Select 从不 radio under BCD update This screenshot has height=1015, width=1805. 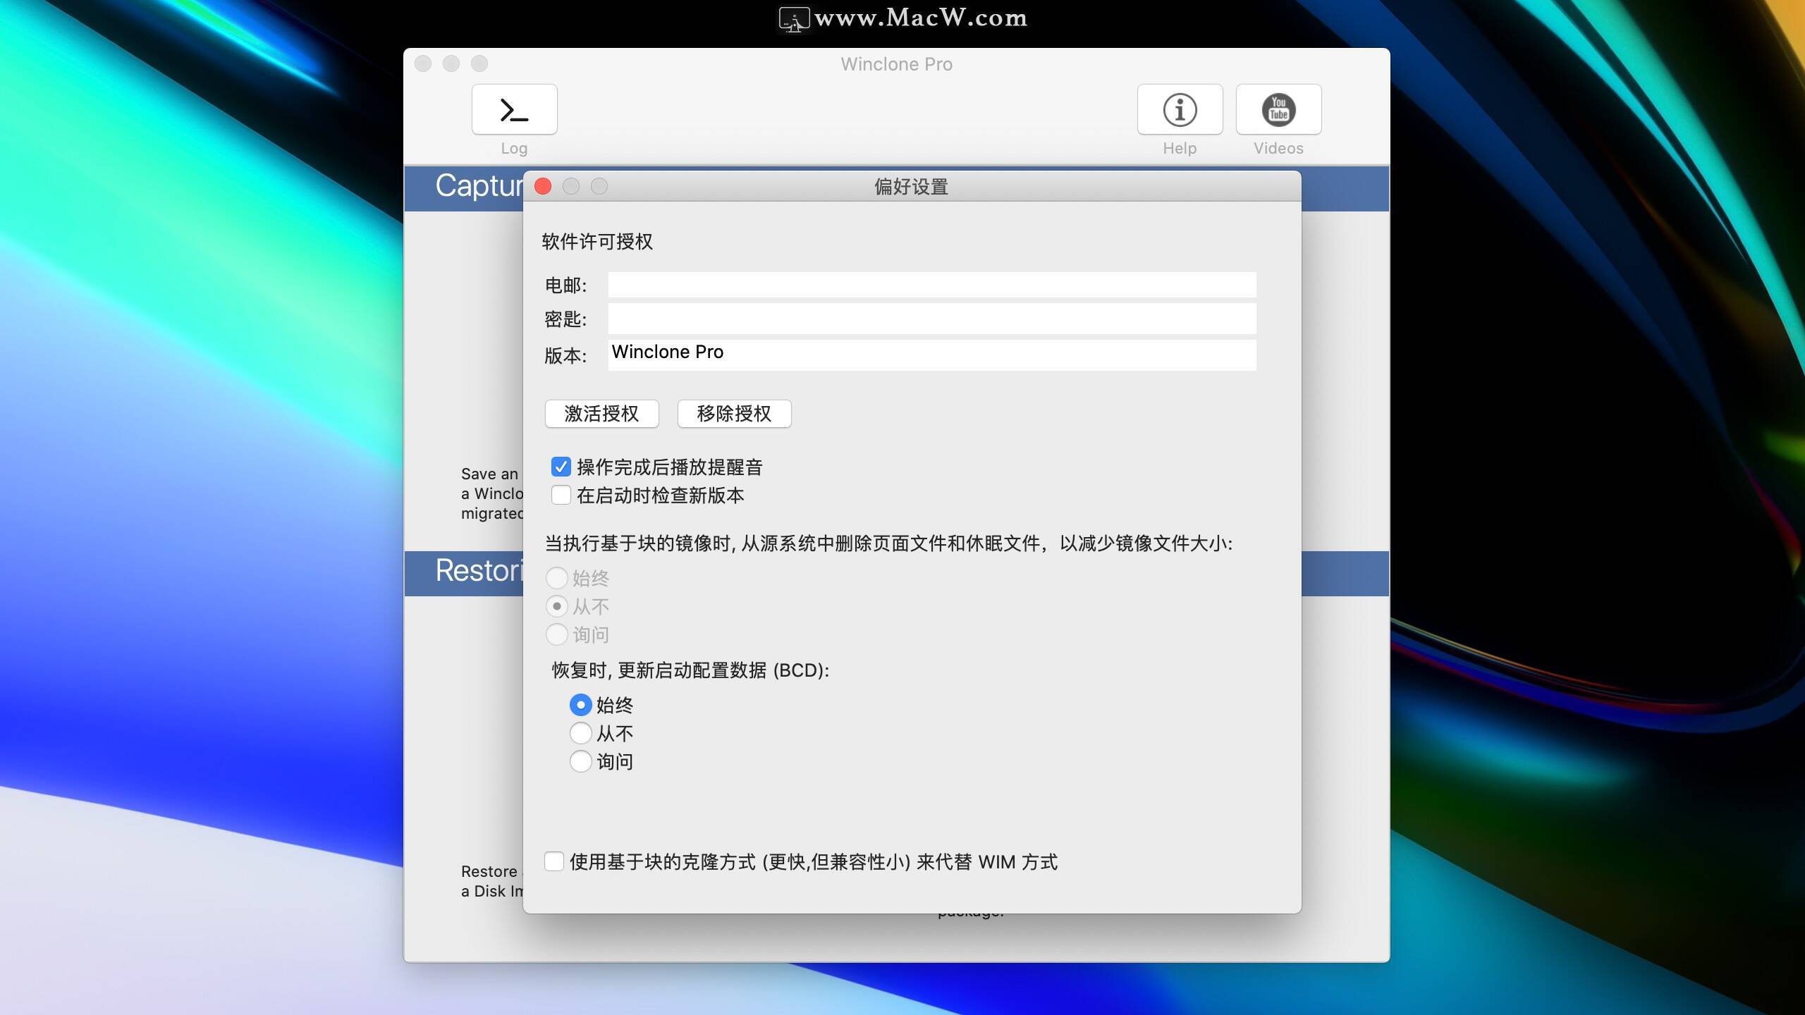[x=580, y=733]
